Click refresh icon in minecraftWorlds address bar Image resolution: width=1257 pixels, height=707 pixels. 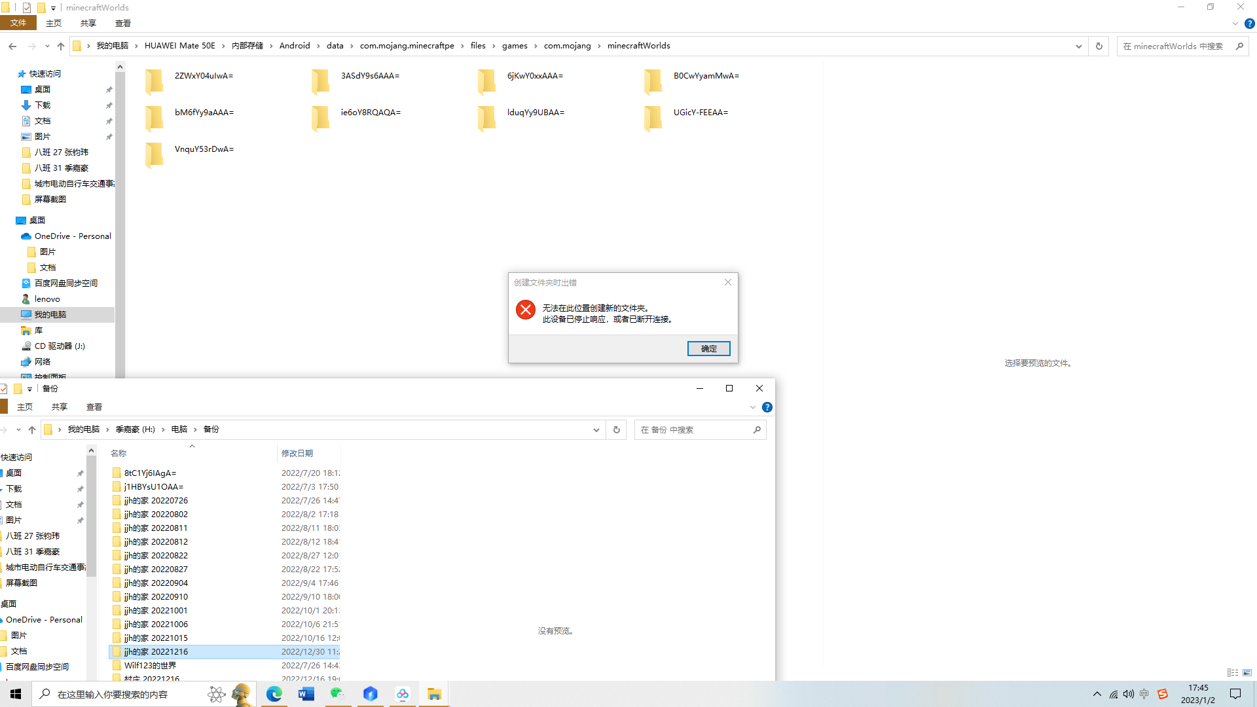(x=1099, y=46)
